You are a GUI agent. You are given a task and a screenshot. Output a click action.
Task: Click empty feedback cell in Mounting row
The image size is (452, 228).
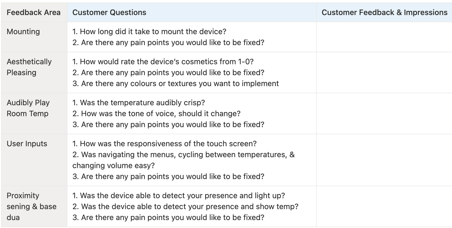(x=384, y=37)
